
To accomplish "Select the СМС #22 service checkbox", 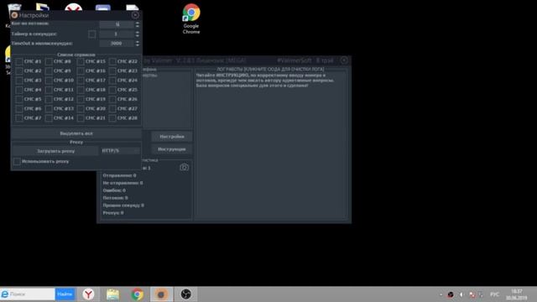I will click(112, 61).
